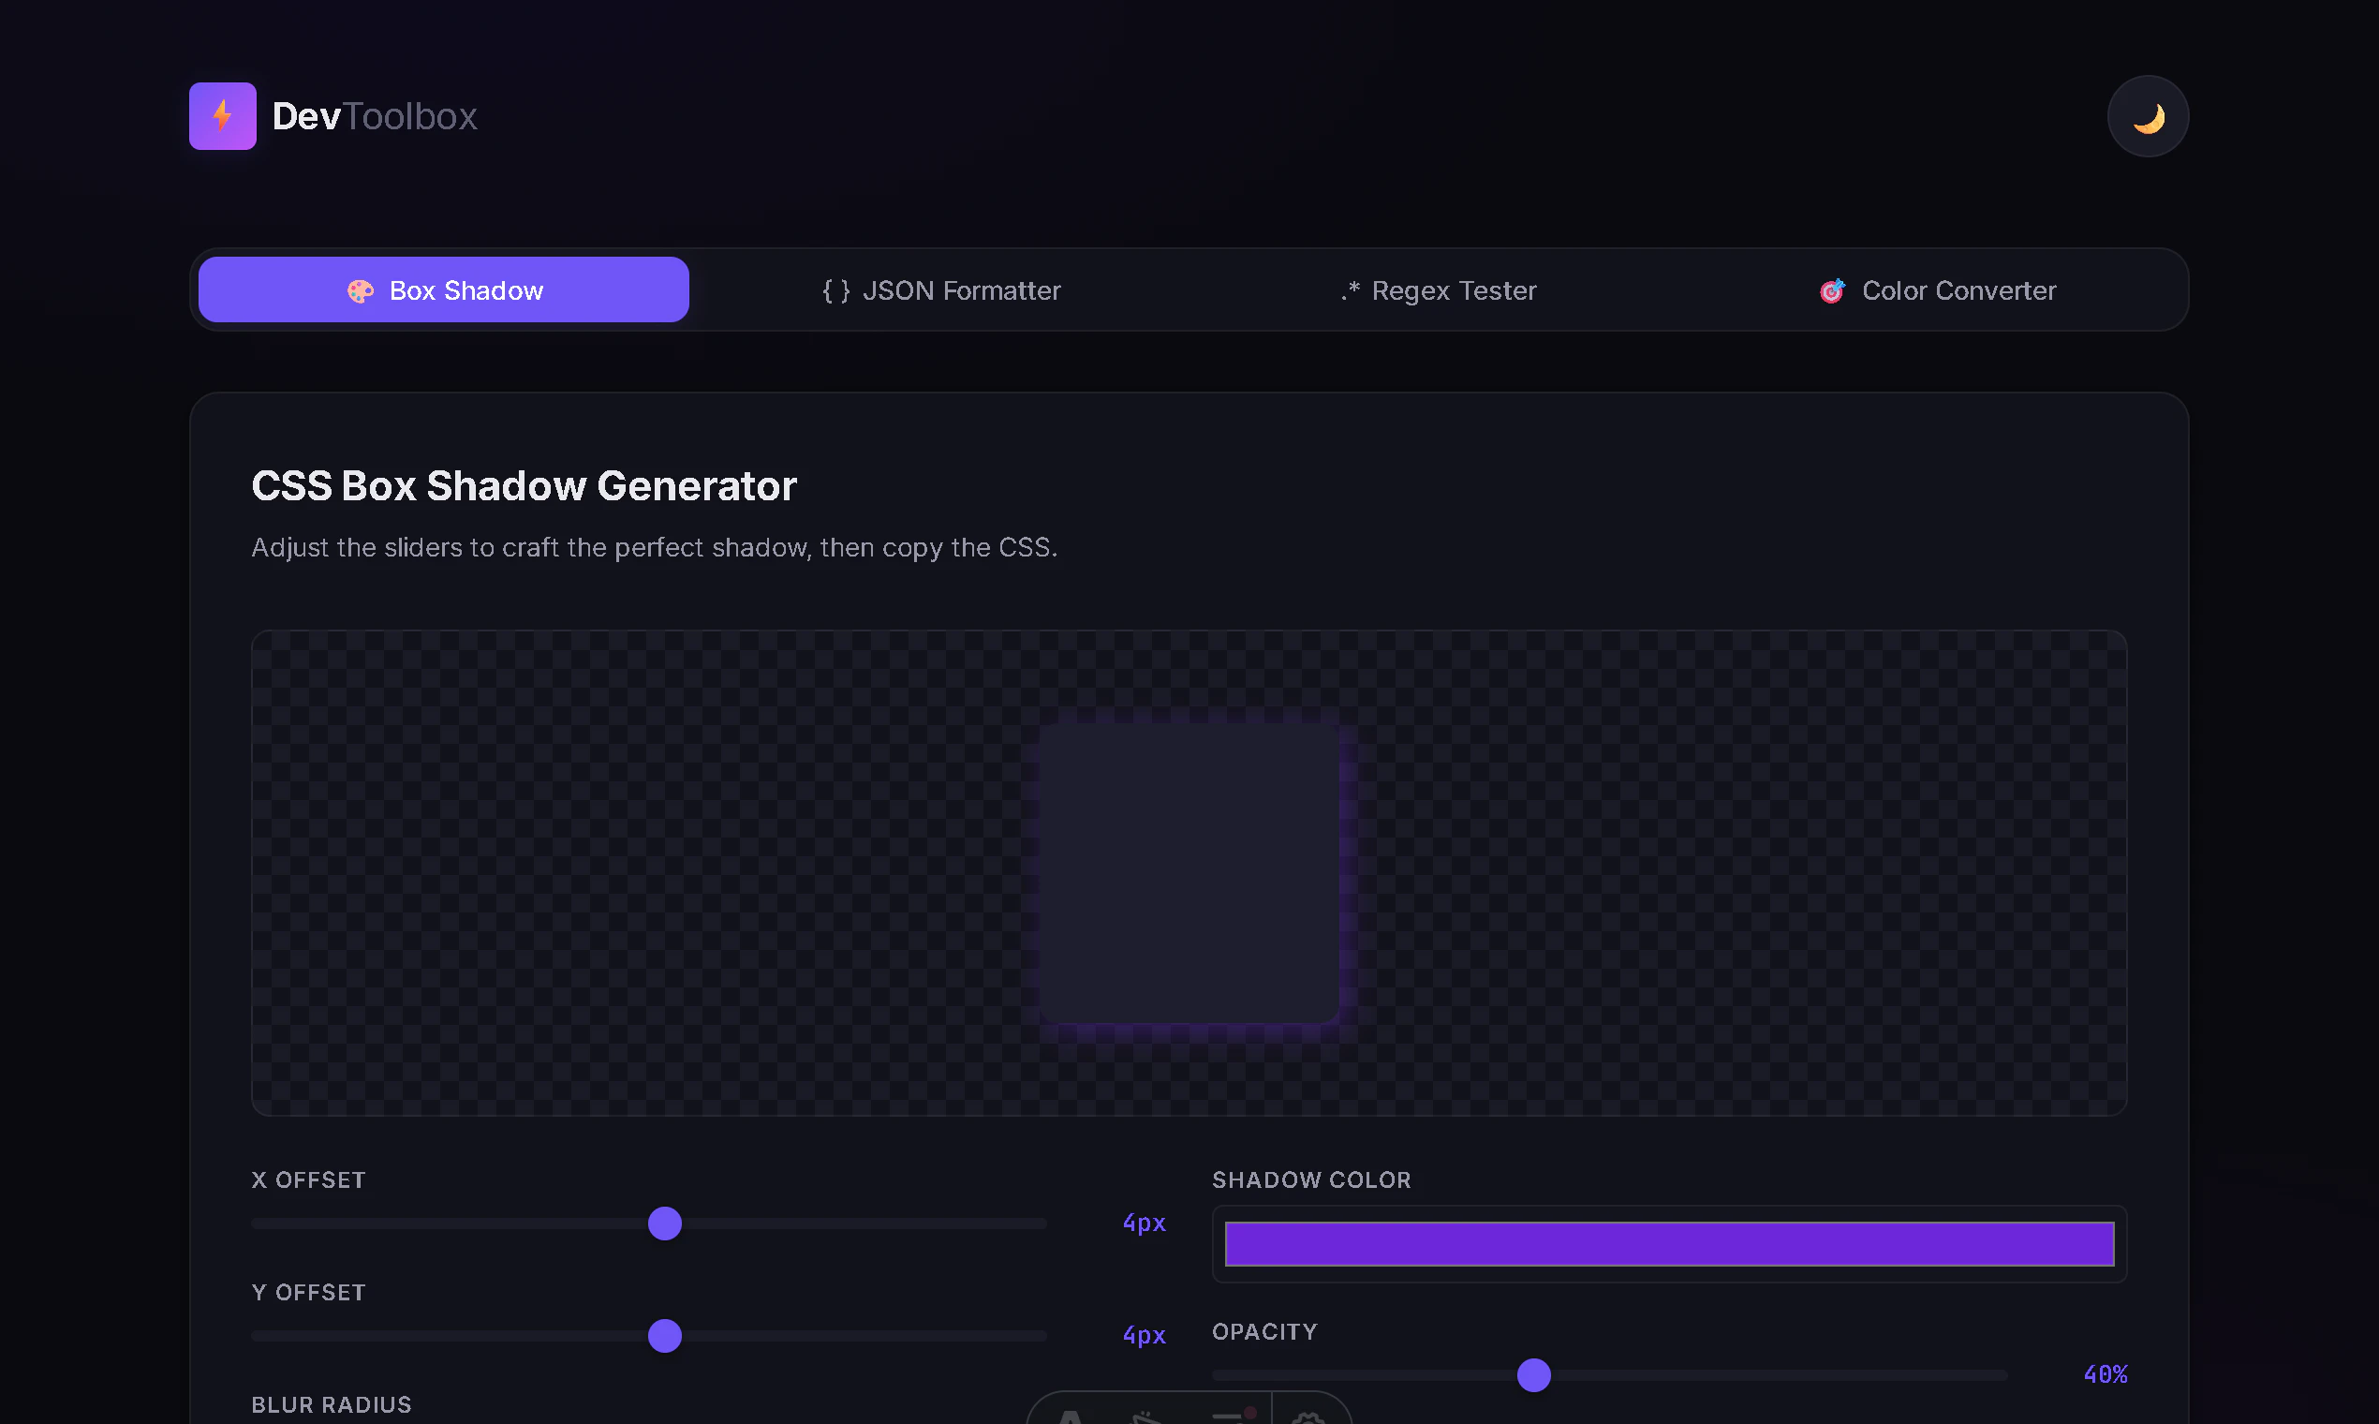Click the curly braces JSON icon
Viewport: 2379px width, 1424px height.
pos(835,290)
